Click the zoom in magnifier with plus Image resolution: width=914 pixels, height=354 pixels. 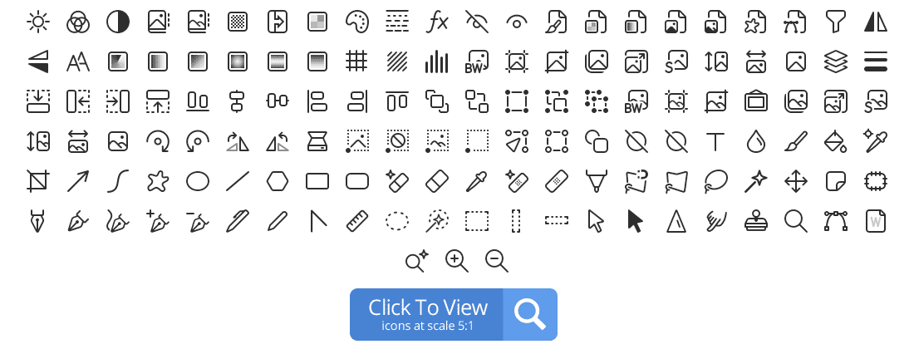[x=457, y=261]
